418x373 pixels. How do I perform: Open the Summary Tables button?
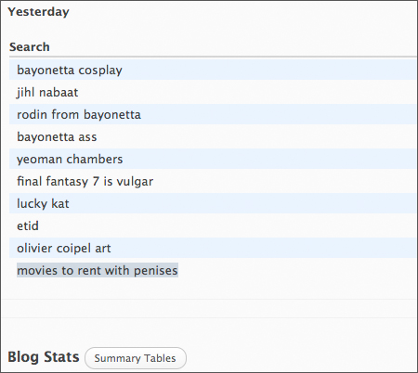click(x=136, y=358)
